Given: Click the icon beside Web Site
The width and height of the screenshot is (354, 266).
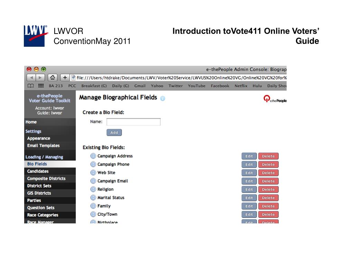Looking at the screenshot, I should pos(93,172).
